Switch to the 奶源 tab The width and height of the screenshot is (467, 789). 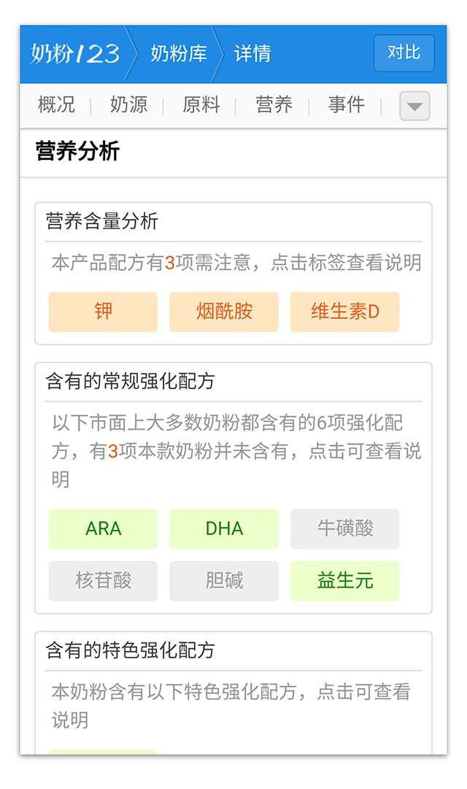click(x=129, y=104)
